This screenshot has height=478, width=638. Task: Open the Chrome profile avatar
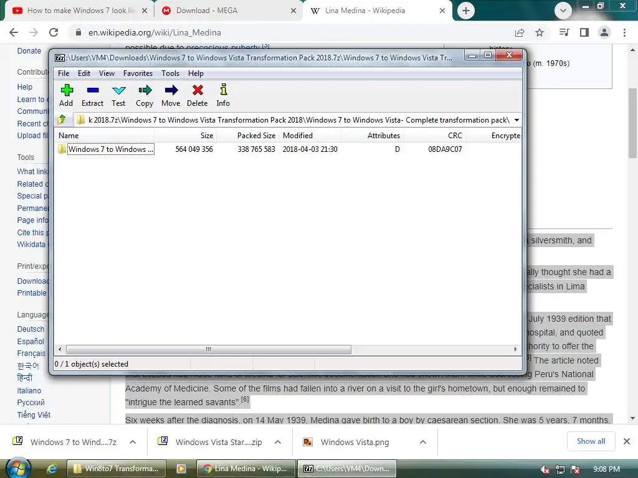tap(604, 32)
